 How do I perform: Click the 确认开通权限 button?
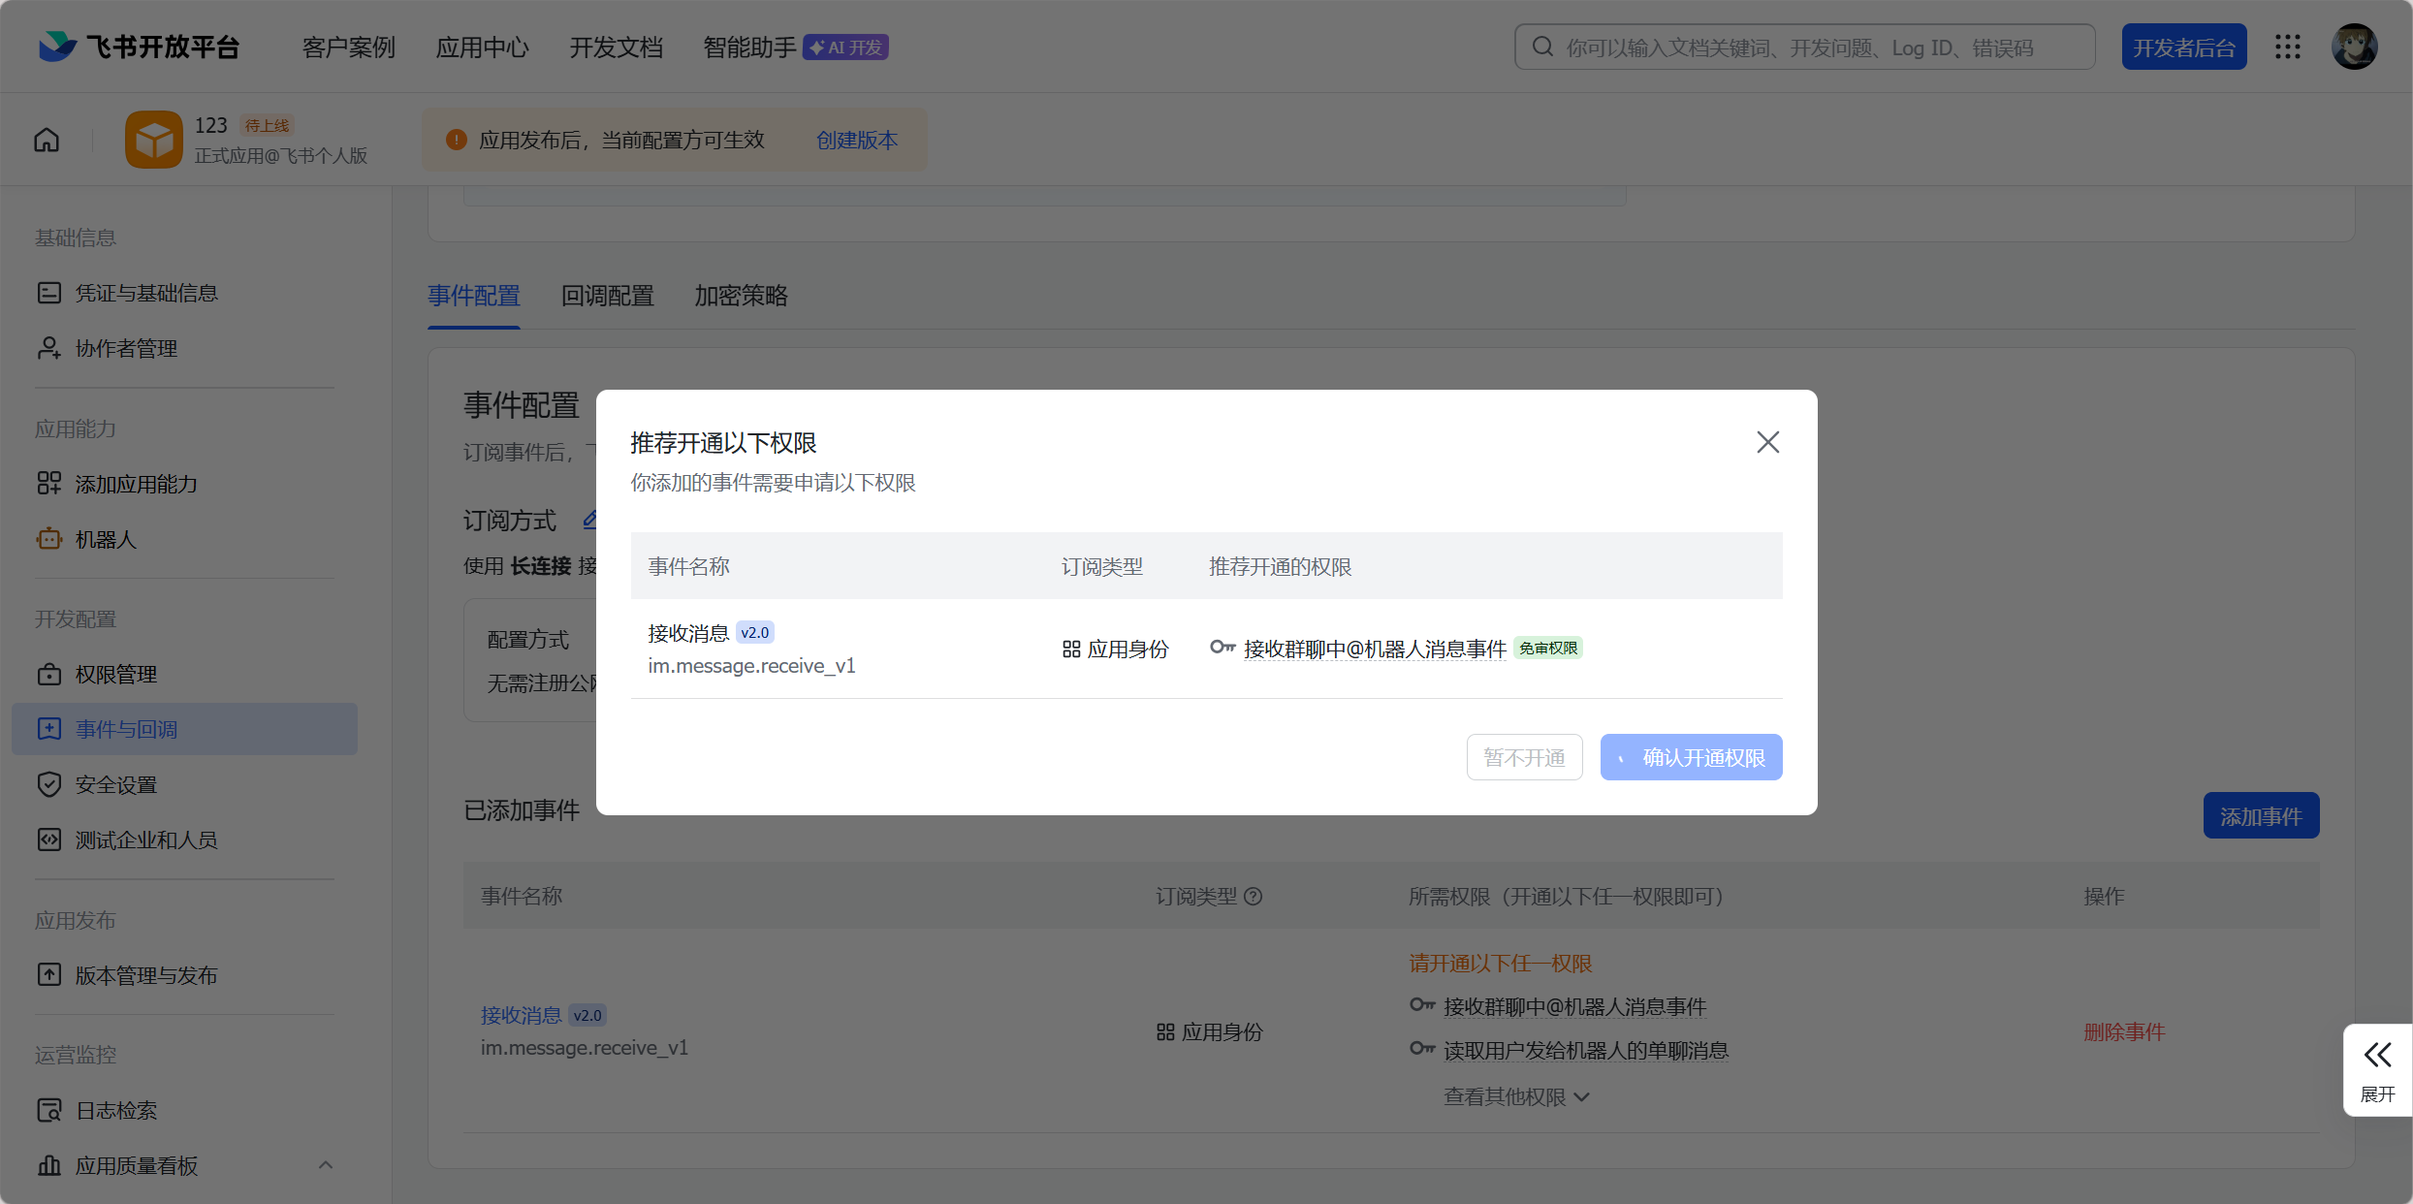[1691, 757]
